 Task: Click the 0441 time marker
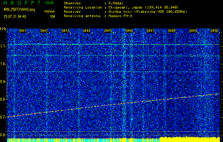click(23, 31)
